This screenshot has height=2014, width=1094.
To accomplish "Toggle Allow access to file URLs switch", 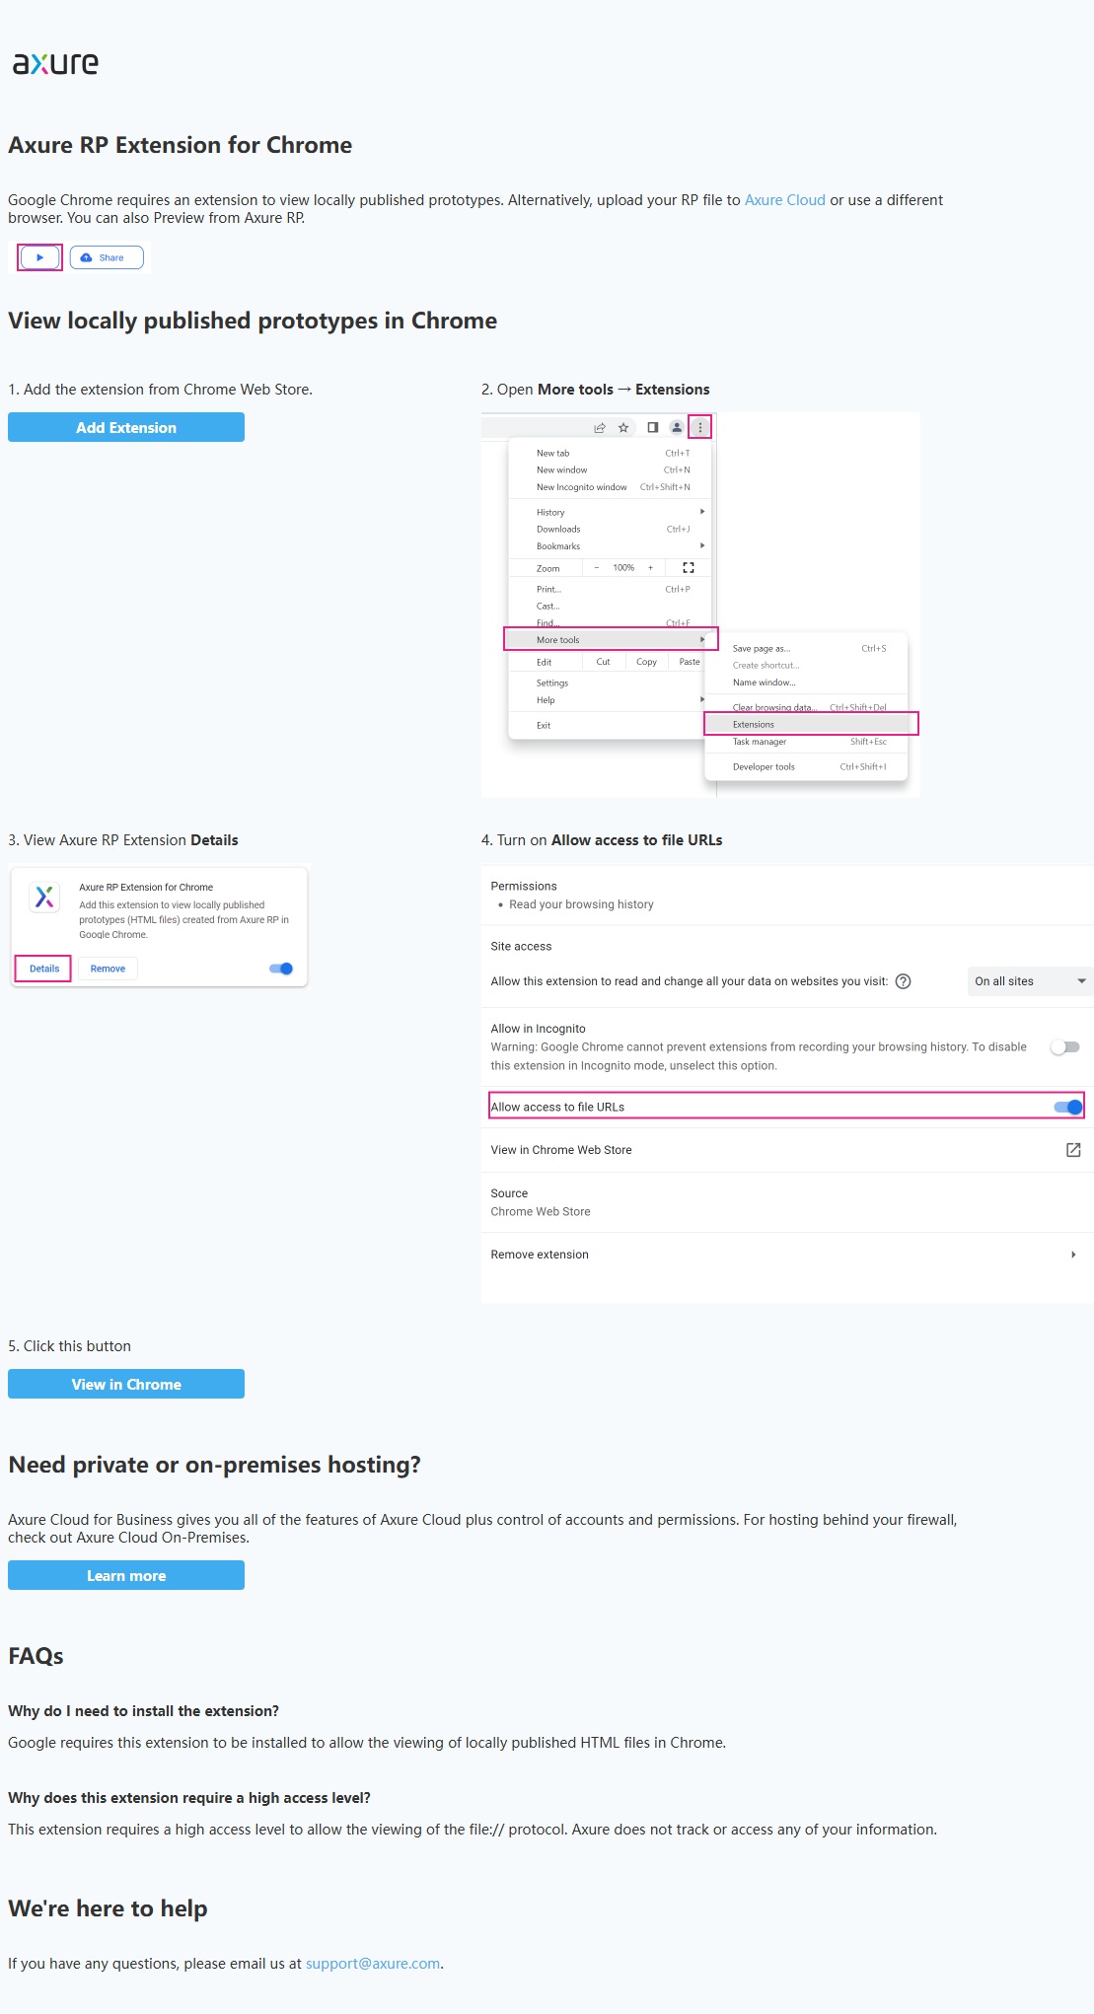I will coord(1068,1107).
